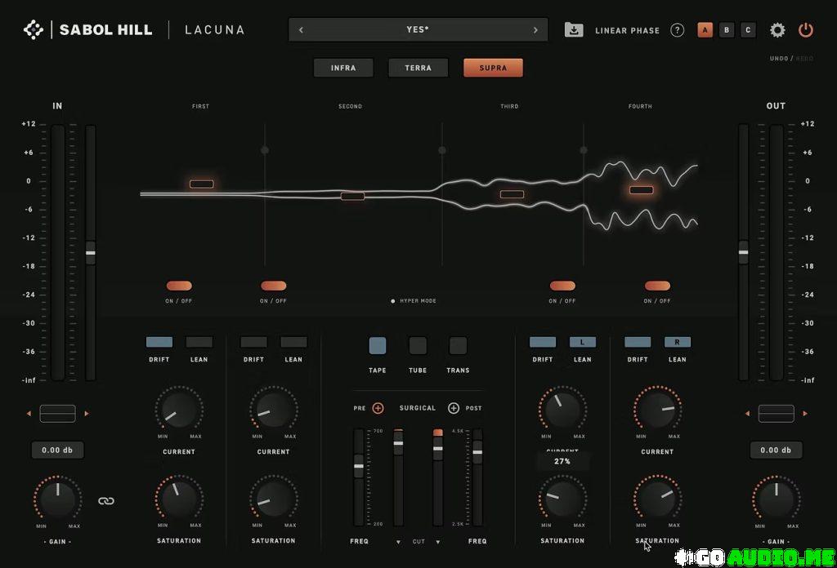The width and height of the screenshot is (837, 568).
Task: Select the THIRD band node handle
Action: (x=512, y=194)
